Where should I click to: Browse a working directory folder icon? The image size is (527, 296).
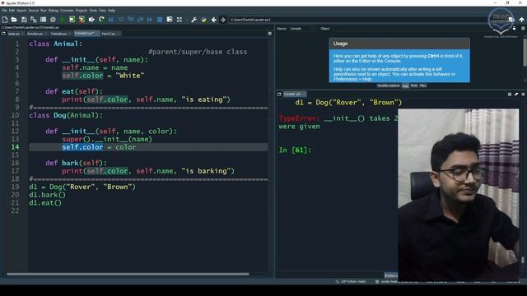coord(511,20)
